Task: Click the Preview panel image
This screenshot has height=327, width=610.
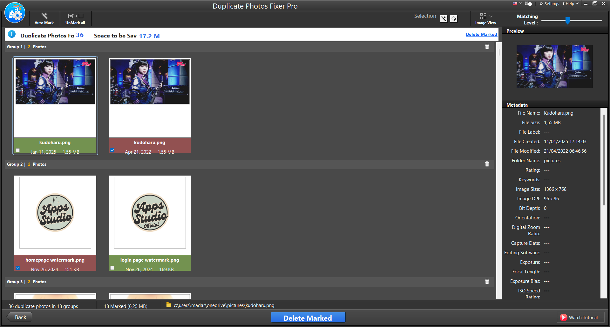Action: 554,66
